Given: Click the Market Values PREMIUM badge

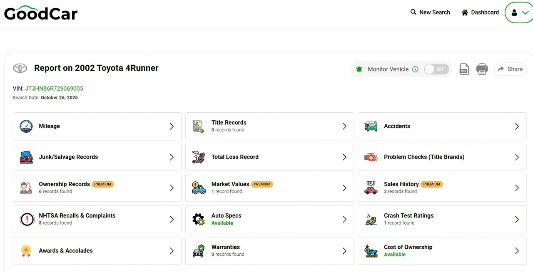Looking at the screenshot, I should click(x=262, y=184).
